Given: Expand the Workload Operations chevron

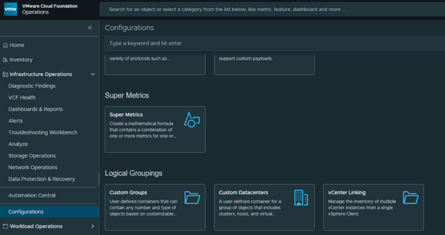Looking at the screenshot, I should tap(93, 226).
